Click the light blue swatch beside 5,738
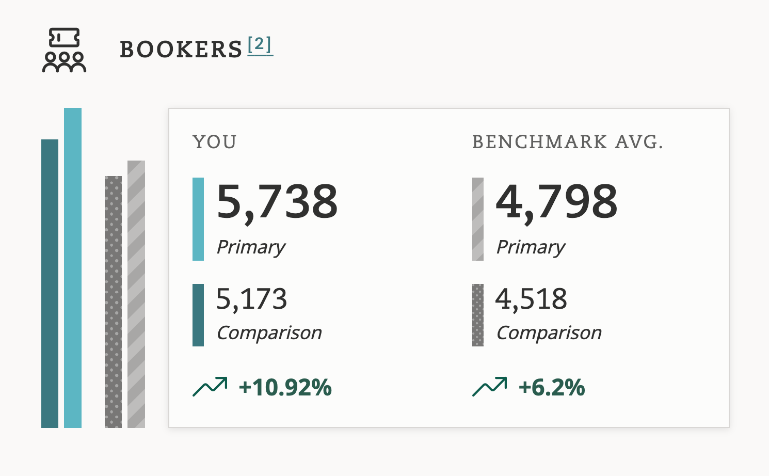 click(x=198, y=219)
